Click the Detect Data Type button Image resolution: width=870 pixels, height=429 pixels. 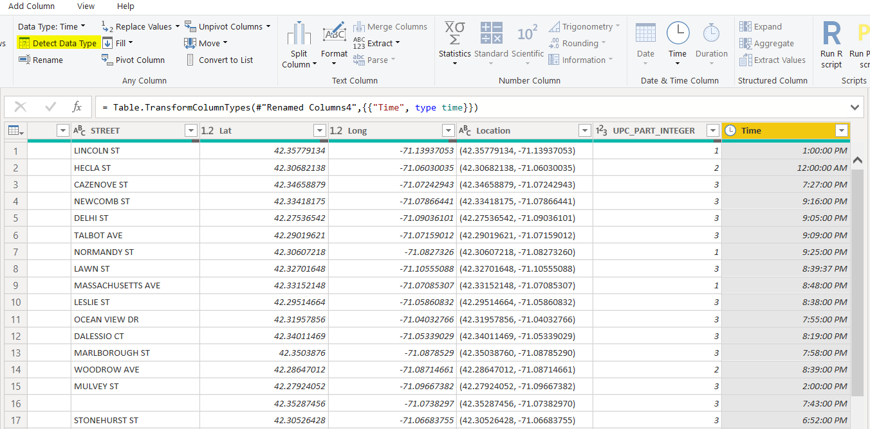[58, 43]
